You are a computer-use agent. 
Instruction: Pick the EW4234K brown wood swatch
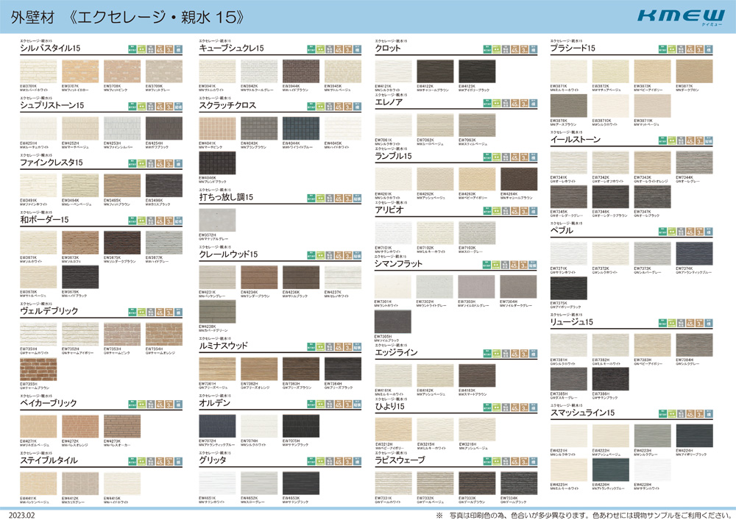(x=259, y=277)
